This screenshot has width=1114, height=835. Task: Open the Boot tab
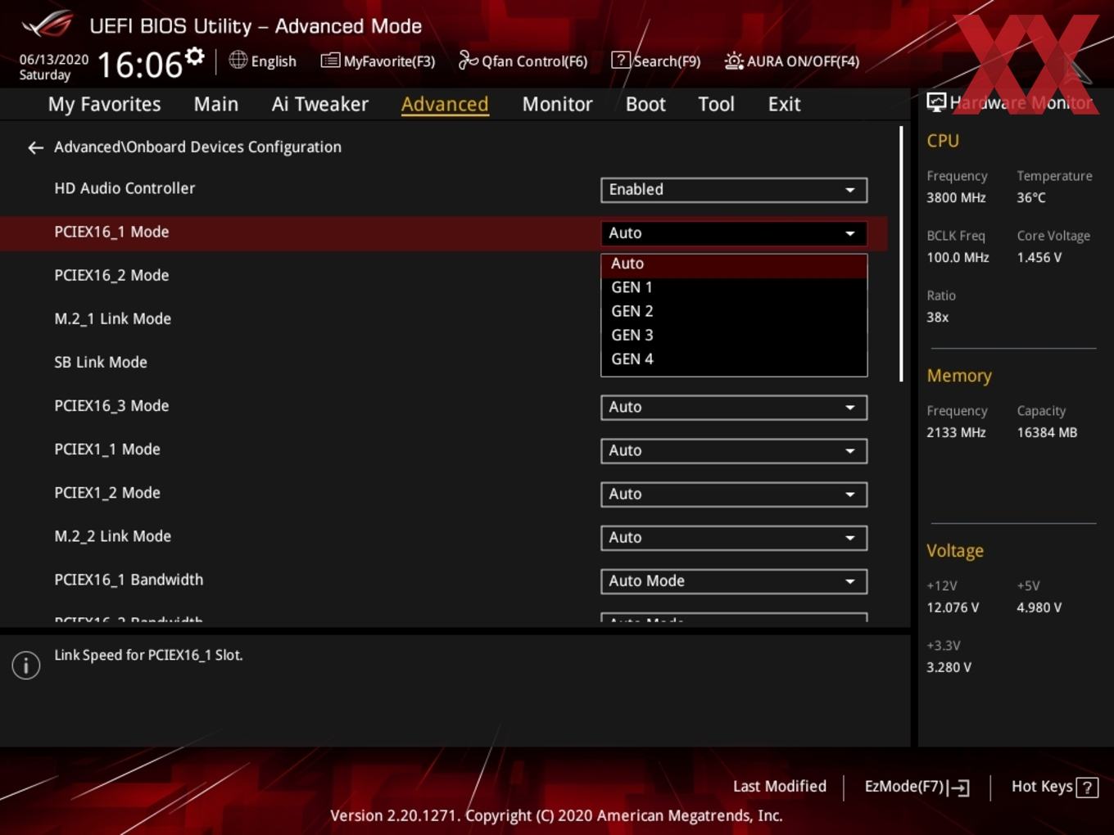[x=645, y=104]
